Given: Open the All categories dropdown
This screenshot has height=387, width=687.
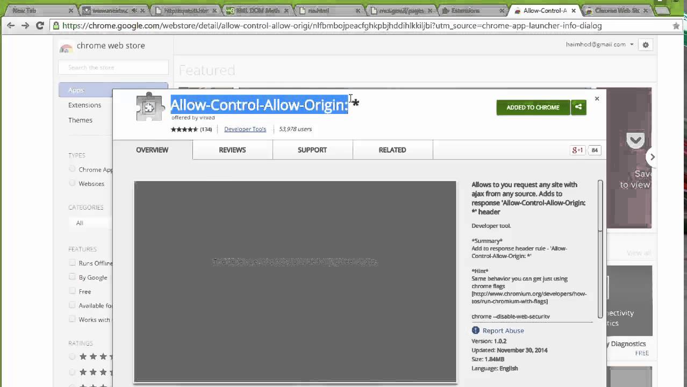Looking at the screenshot, I should [x=90, y=223].
